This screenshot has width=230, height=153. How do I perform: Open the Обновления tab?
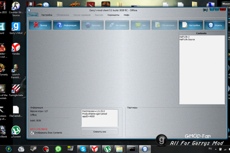pos(63,15)
